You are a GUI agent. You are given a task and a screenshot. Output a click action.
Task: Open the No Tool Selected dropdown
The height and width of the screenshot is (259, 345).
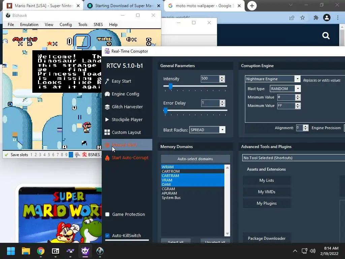(293, 158)
